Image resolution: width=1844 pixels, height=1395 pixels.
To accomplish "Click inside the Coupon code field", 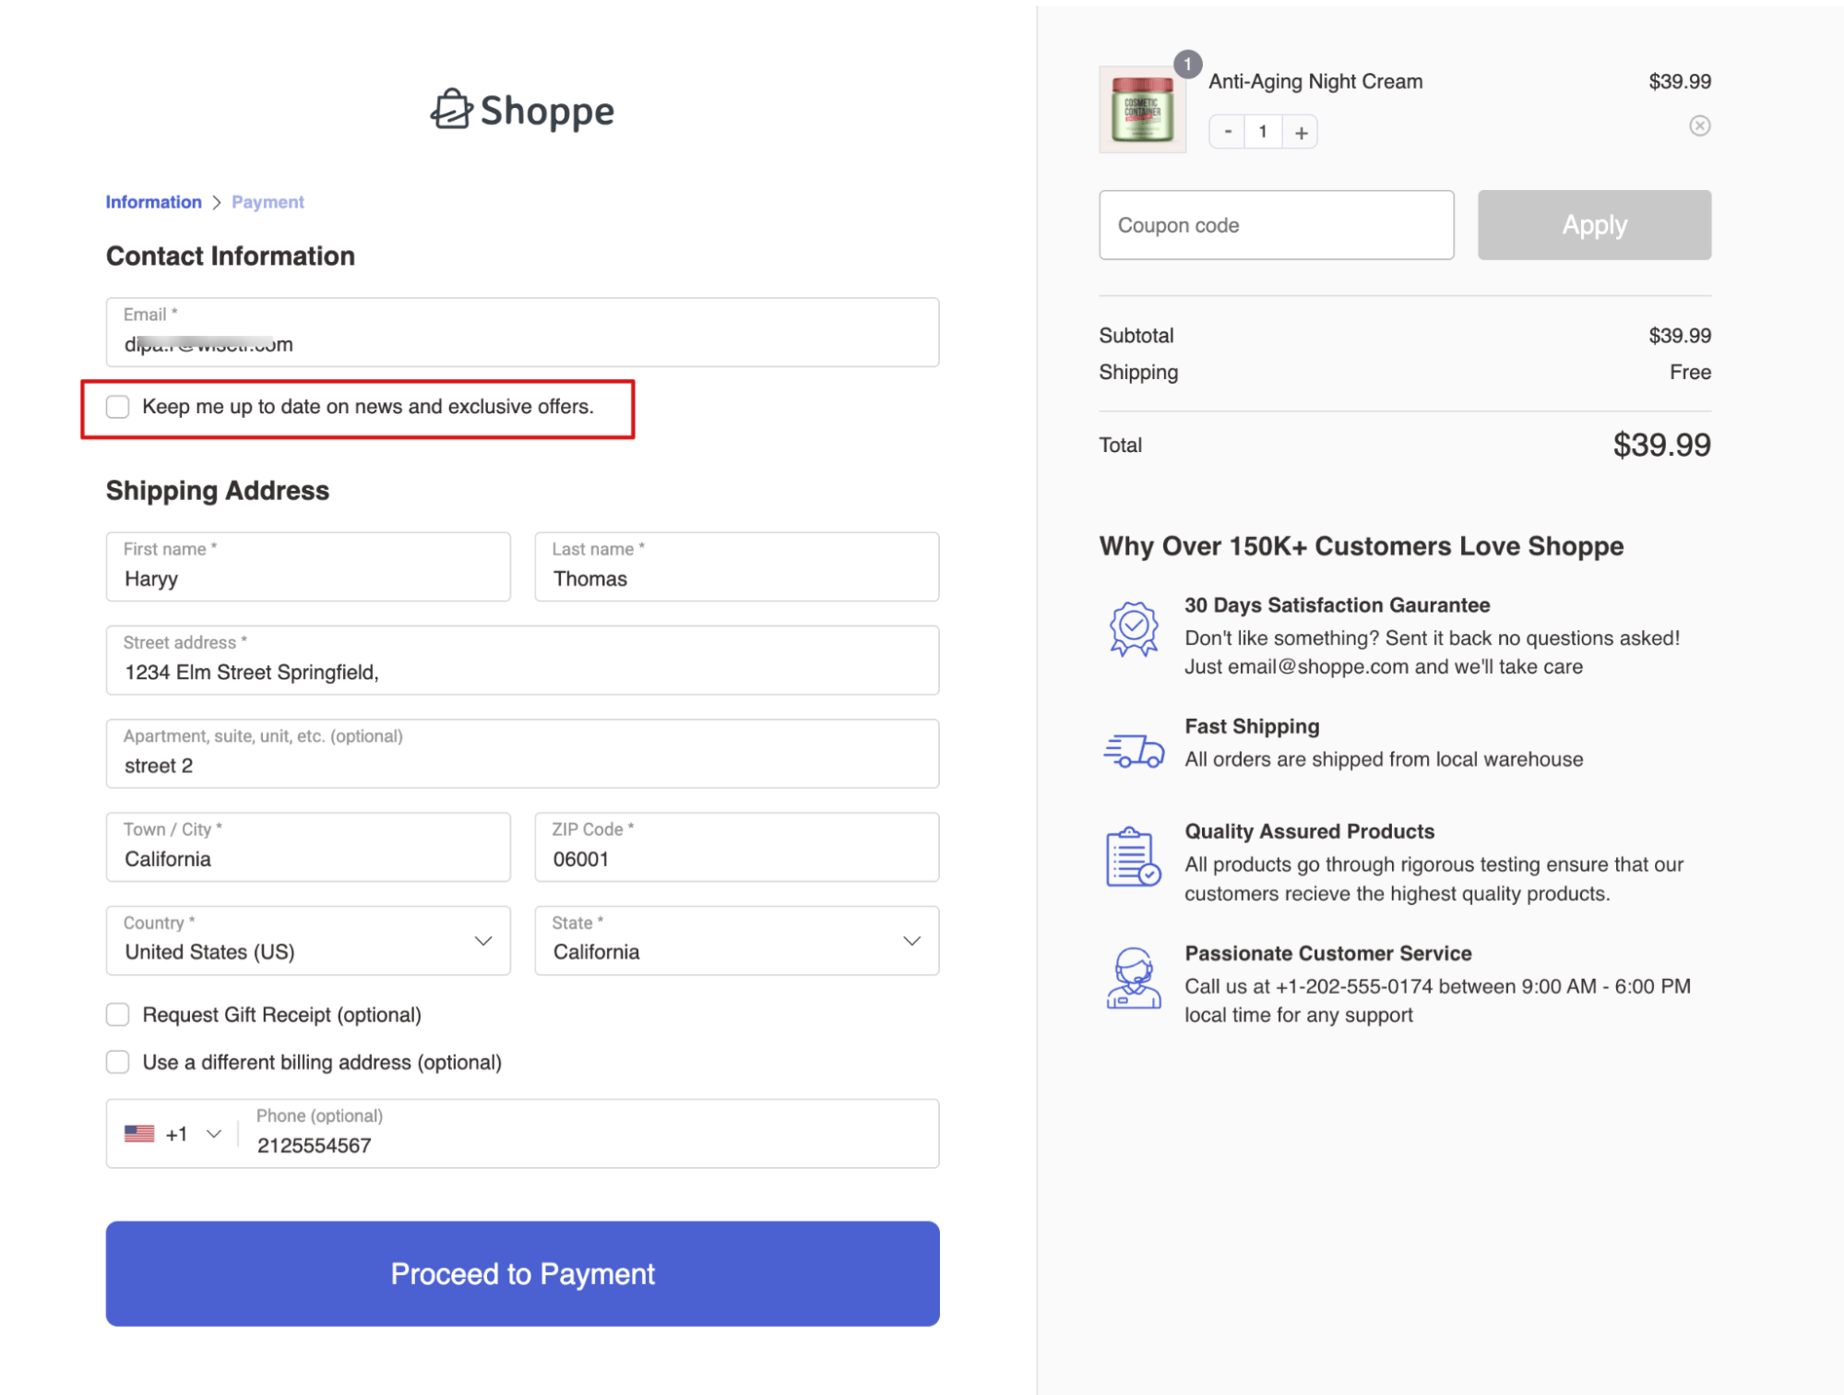I will pos(1276,224).
